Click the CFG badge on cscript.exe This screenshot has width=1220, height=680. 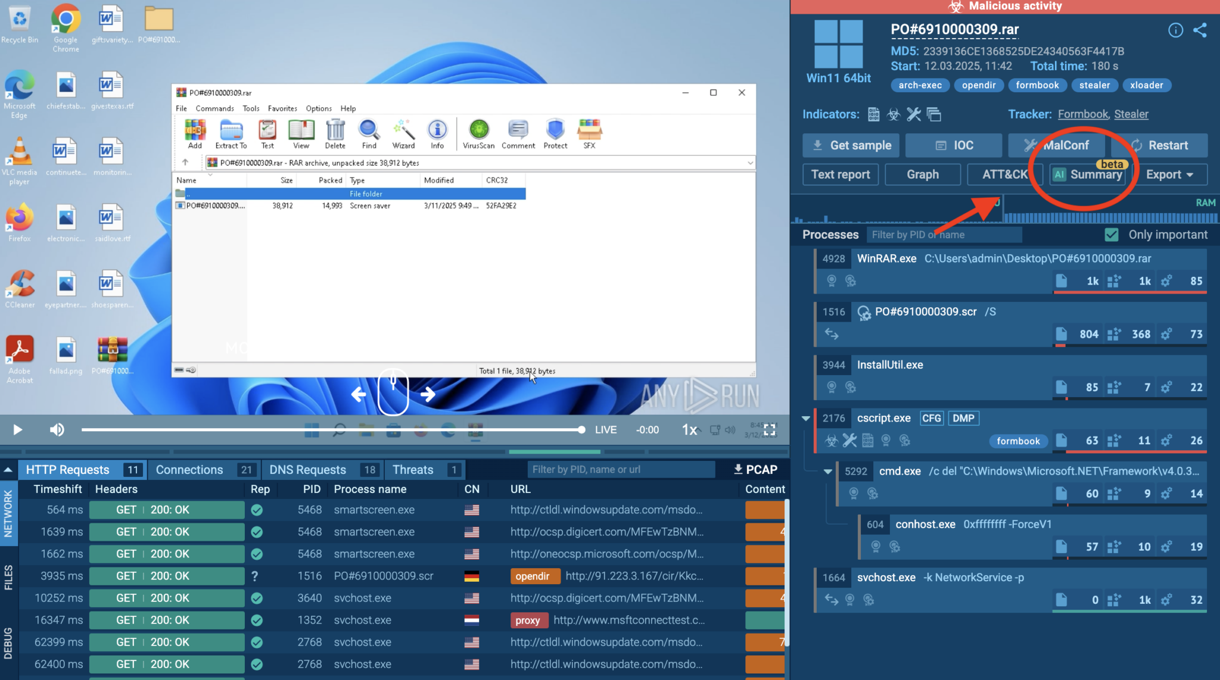click(x=931, y=418)
